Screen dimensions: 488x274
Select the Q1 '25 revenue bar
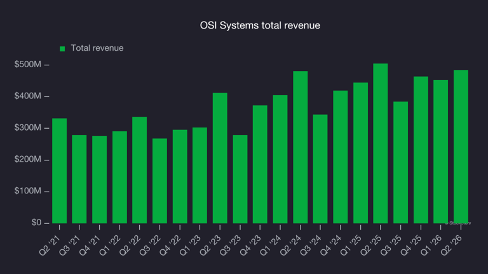360,153
